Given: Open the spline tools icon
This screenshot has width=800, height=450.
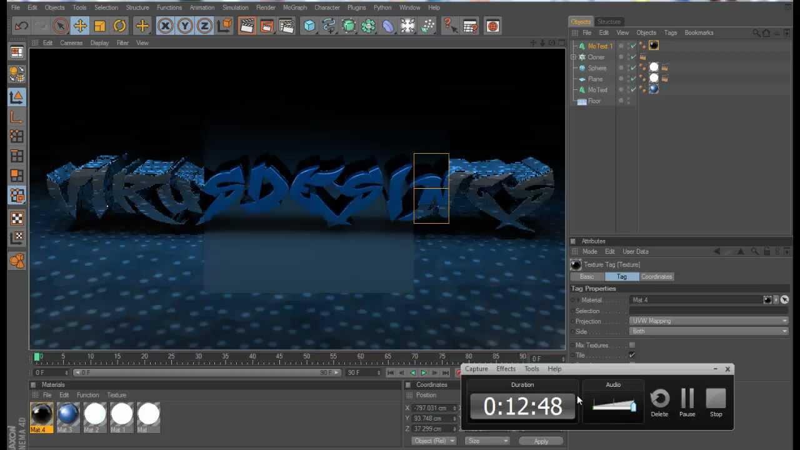Looking at the screenshot, I should pos(329,26).
